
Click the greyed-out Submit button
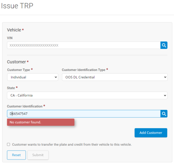click(x=38, y=155)
